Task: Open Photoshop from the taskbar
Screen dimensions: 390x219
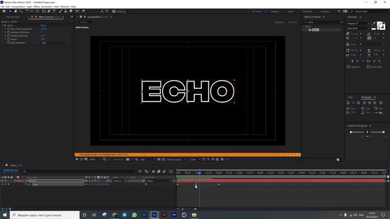Action: coord(144,215)
